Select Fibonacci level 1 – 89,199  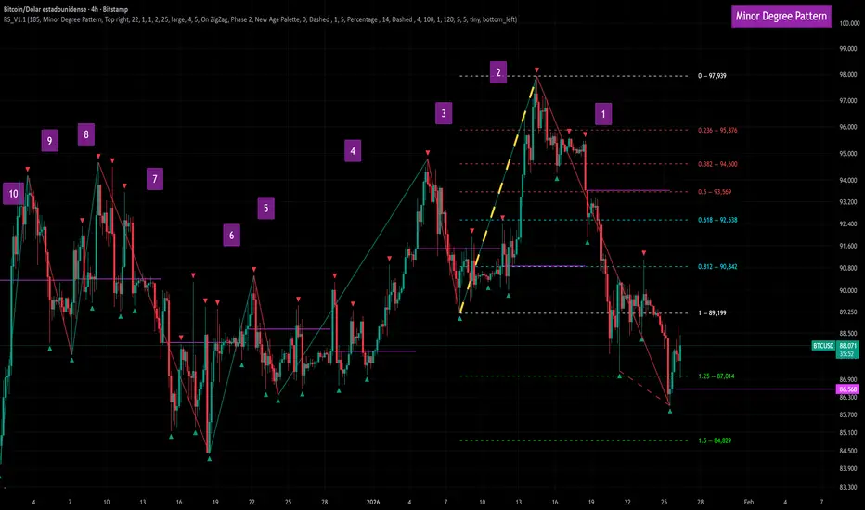click(712, 312)
